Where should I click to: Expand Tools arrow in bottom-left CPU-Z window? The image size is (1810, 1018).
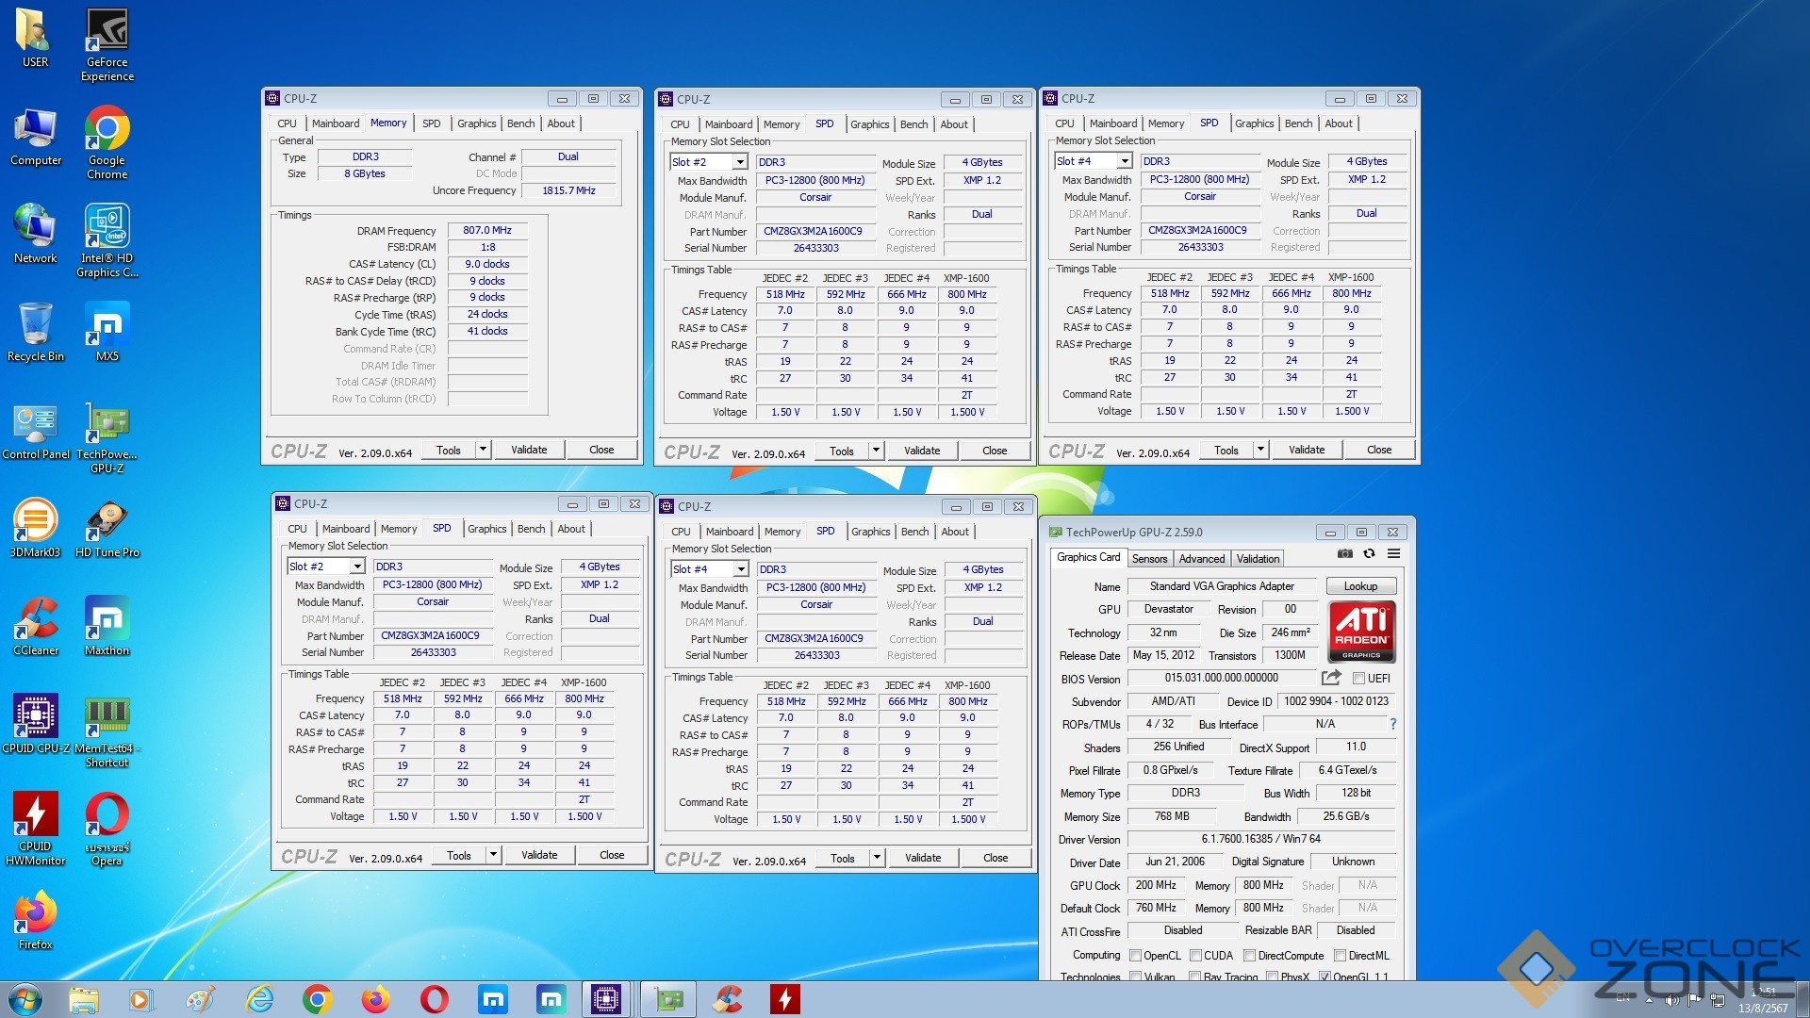tap(493, 855)
